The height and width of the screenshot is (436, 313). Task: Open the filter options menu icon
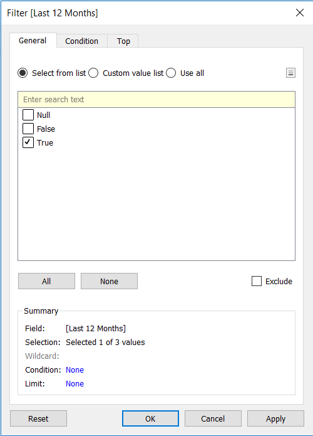(x=290, y=73)
